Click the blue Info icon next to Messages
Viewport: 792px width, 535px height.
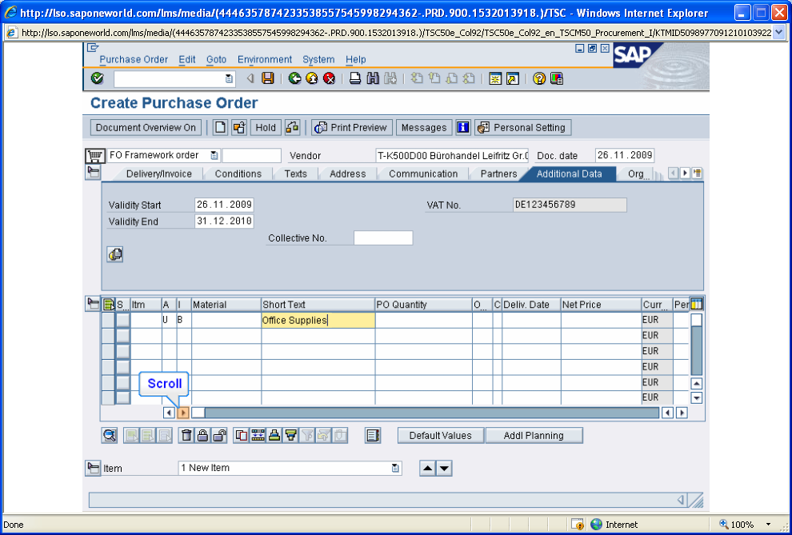point(463,128)
